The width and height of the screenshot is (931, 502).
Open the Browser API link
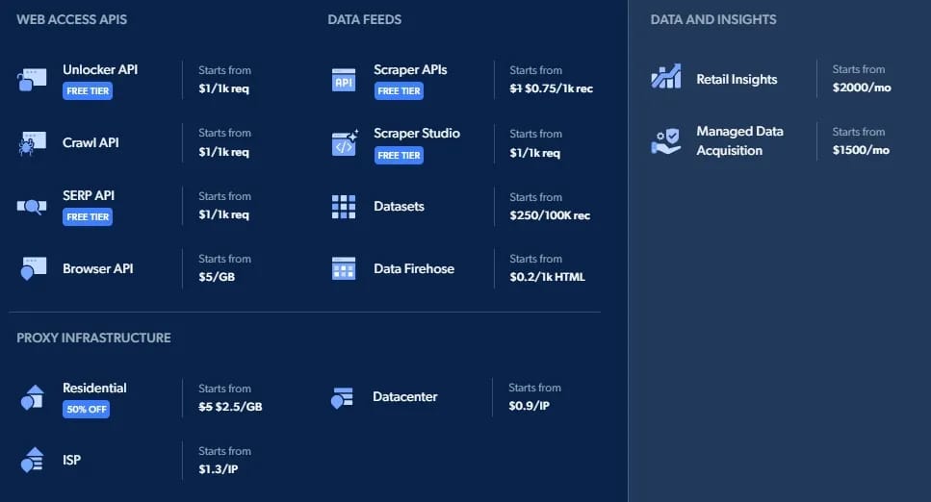click(x=97, y=268)
